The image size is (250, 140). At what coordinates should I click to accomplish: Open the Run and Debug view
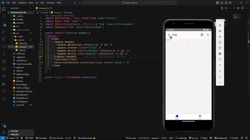point(4,31)
